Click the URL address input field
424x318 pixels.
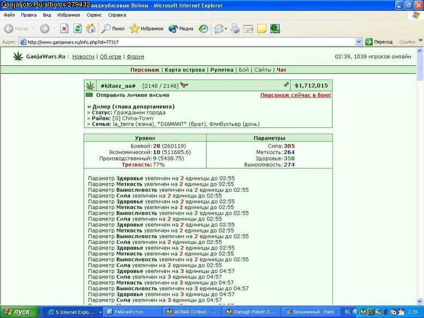point(187,42)
